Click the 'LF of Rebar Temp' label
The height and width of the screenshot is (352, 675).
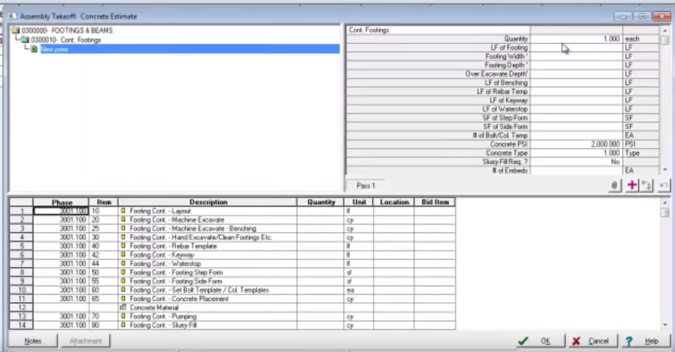click(502, 91)
